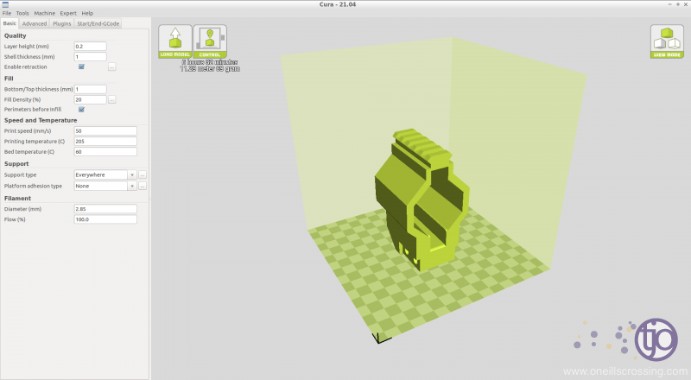Open the Expert menu

pos(68,13)
